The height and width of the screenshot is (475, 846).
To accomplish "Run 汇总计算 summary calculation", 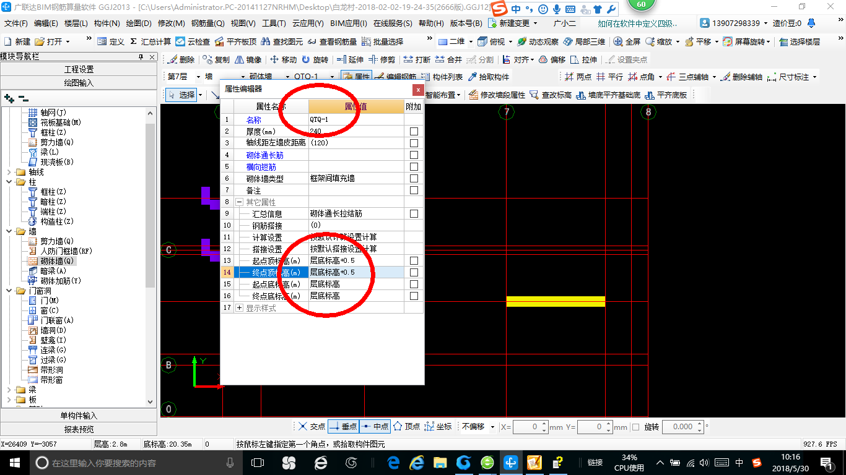I will pos(150,41).
